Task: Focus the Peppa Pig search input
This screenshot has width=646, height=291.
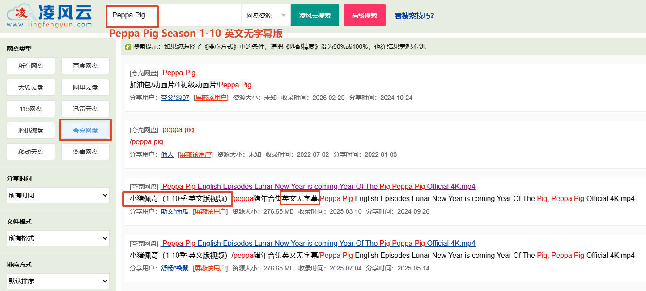Action: (174, 15)
